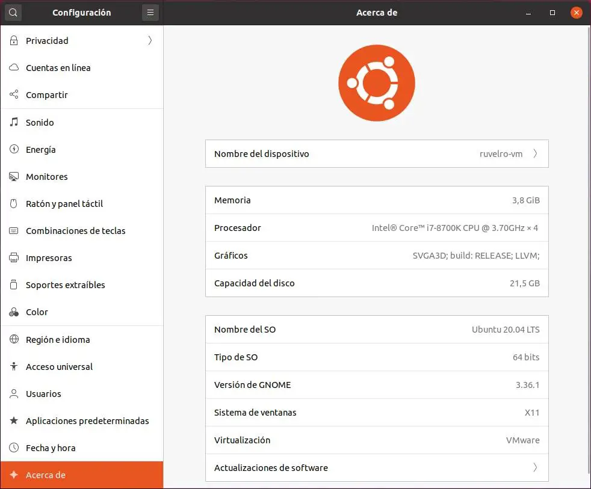This screenshot has height=489, width=591.
Task: Click the Sonido music note icon
Action: coord(14,123)
